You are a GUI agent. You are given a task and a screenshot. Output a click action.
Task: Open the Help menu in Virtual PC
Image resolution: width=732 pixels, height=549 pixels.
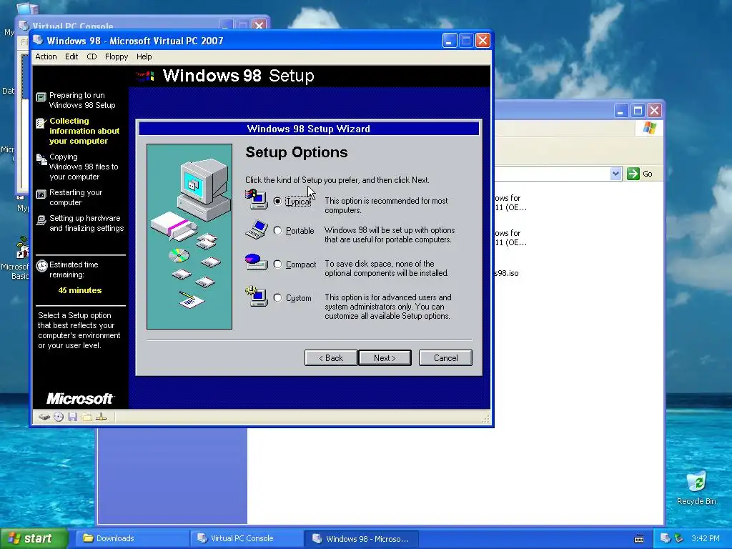tap(144, 56)
